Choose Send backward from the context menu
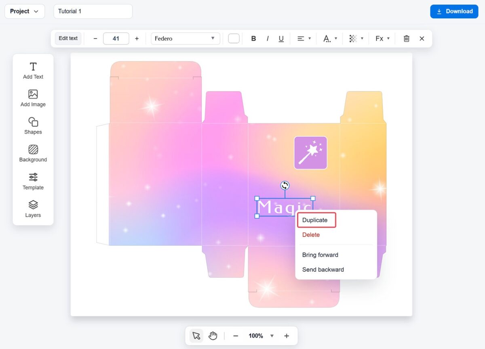The height and width of the screenshot is (349, 485). coord(323,270)
